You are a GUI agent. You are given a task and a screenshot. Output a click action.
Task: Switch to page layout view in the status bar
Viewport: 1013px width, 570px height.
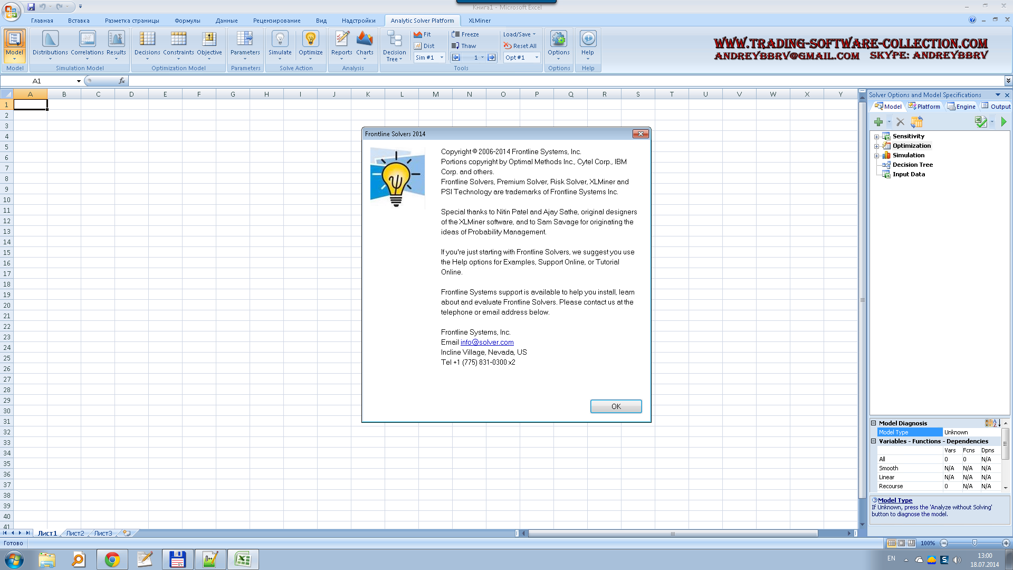pyautogui.click(x=902, y=543)
